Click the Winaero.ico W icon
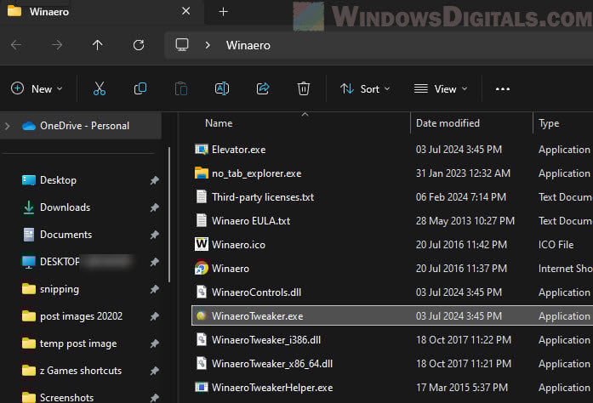This screenshot has width=593, height=403. tap(201, 244)
